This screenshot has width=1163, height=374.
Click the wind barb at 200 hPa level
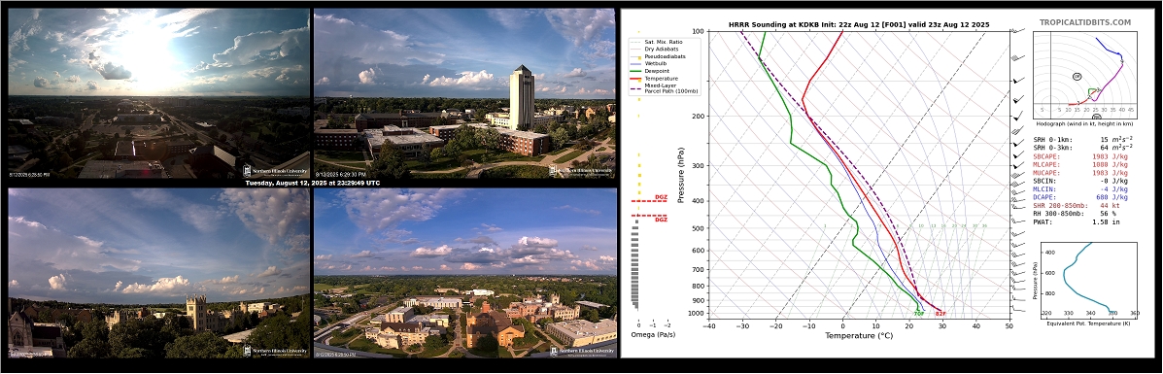click(x=1019, y=117)
